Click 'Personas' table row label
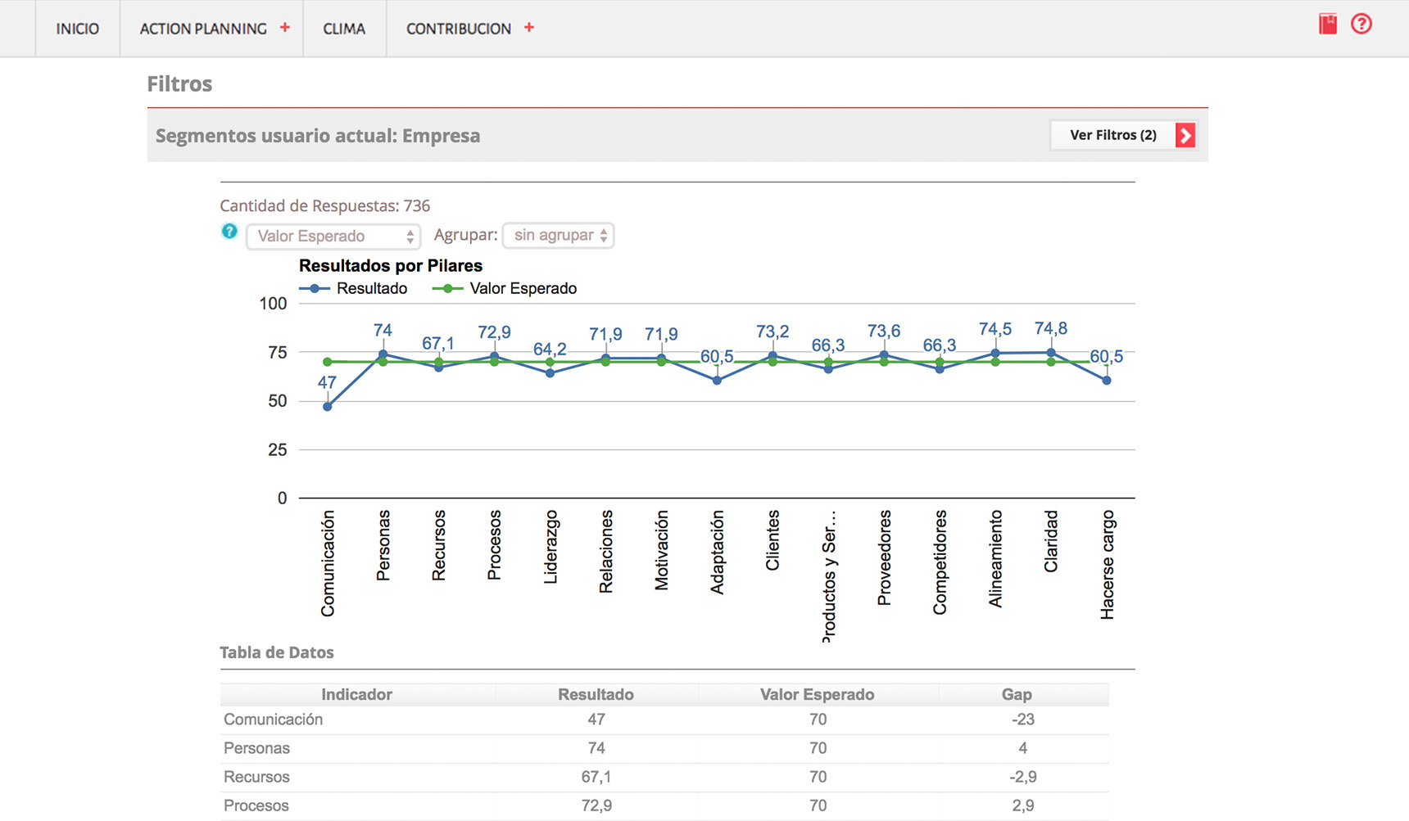 [x=257, y=748]
